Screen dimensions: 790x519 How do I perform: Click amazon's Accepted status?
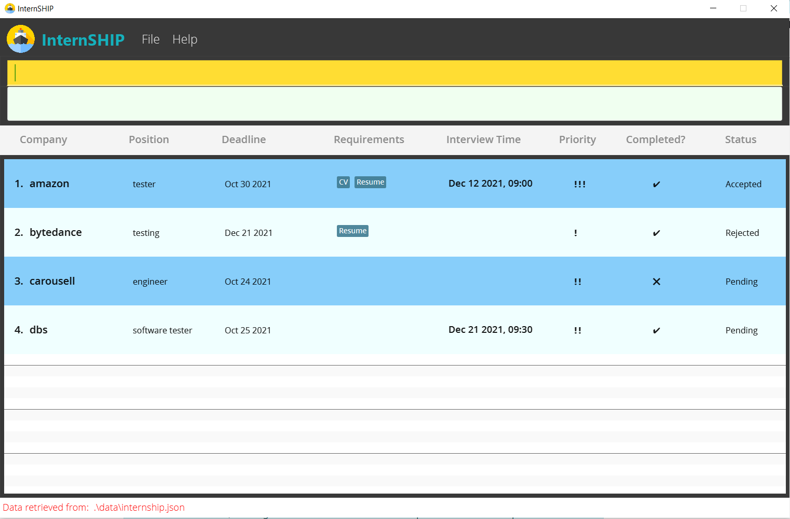(x=743, y=184)
